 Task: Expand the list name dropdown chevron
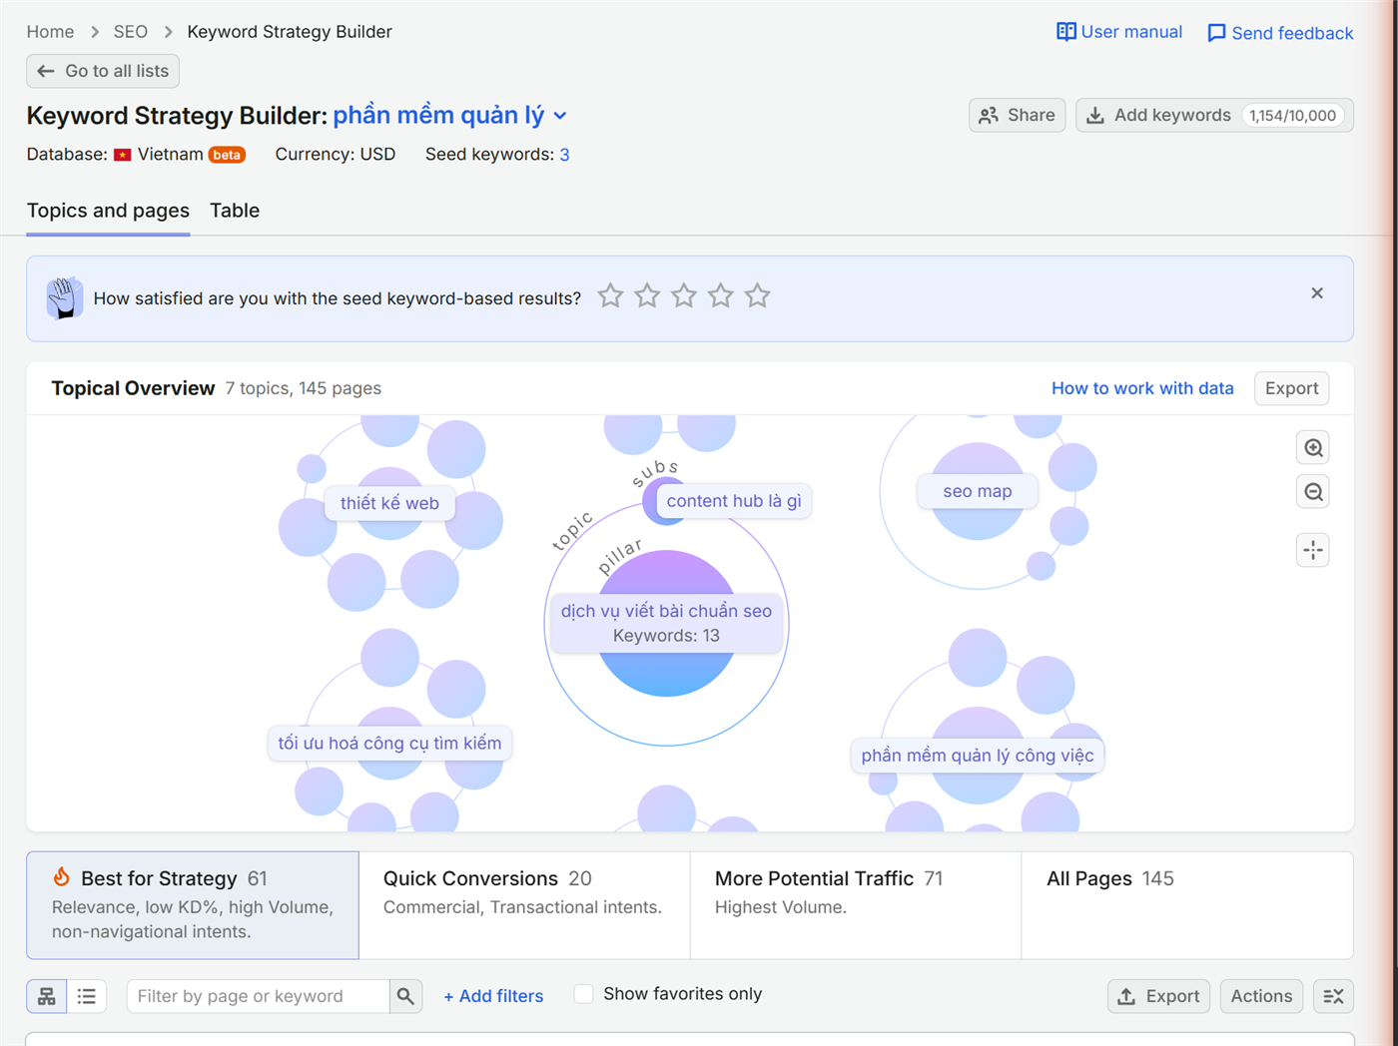[560, 116]
